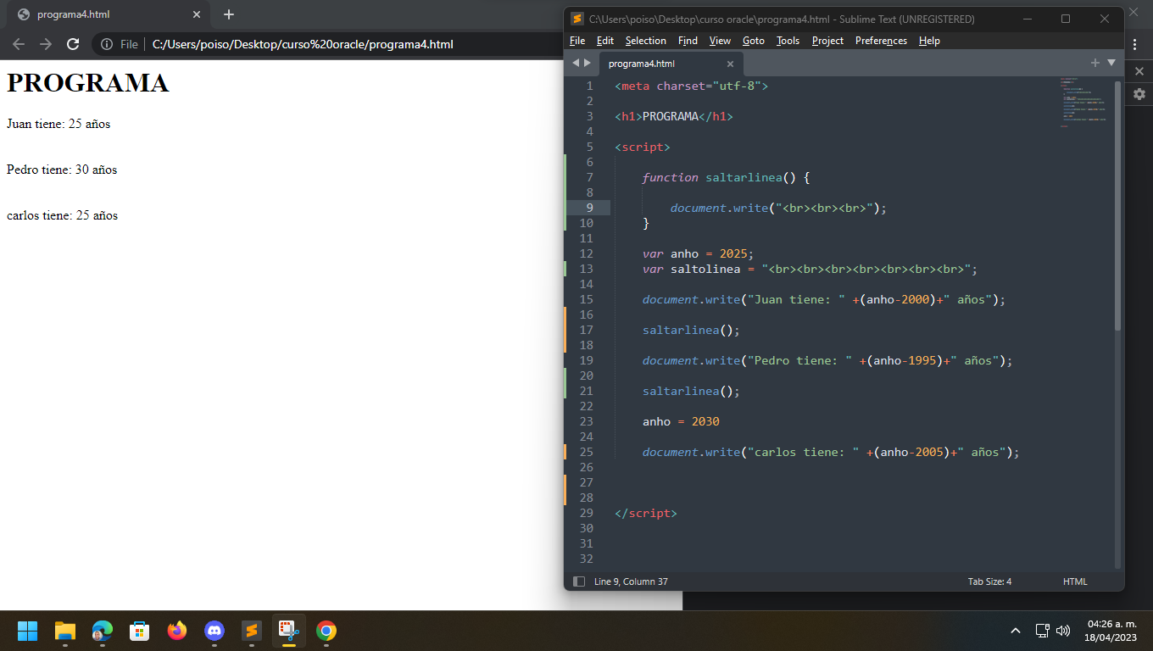This screenshot has width=1153, height=651.
Task: Click "Juan tiene: 25 años" in the browser page
Action: tap(58, 124)
